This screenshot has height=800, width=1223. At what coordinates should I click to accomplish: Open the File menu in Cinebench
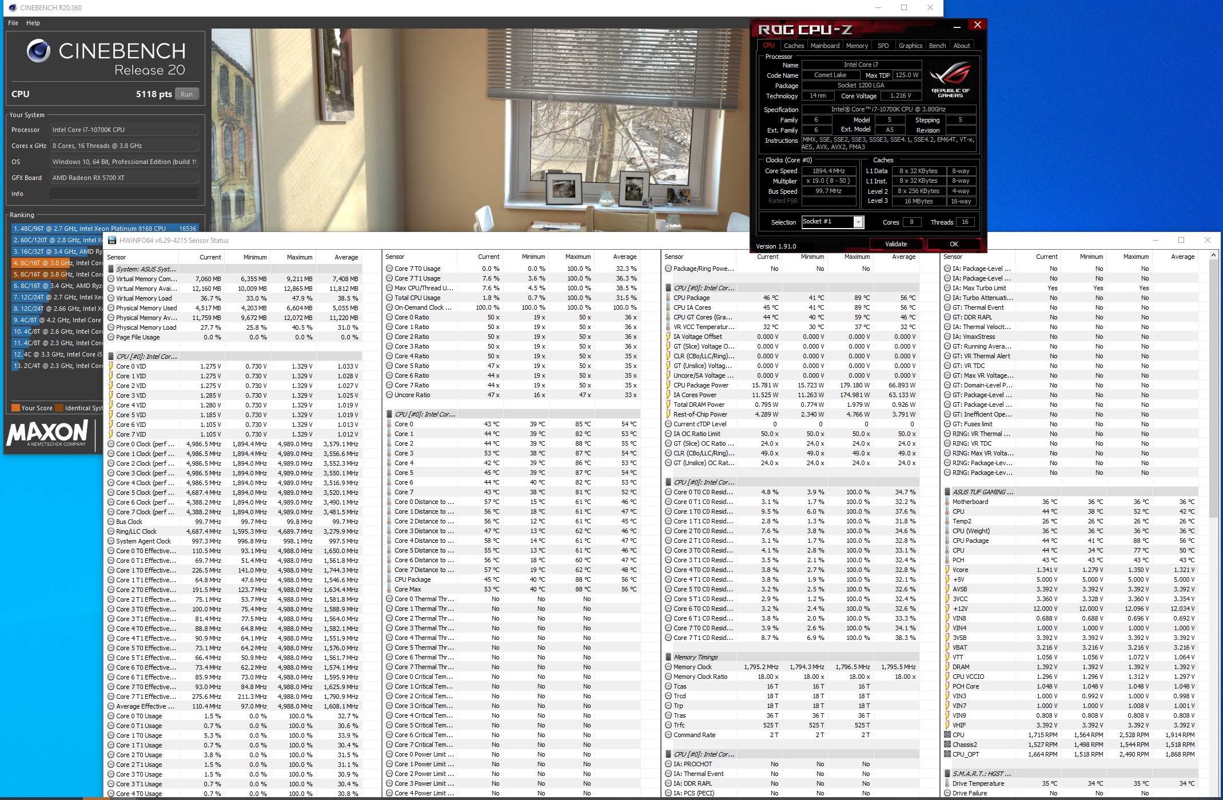(x=13, y=23)
